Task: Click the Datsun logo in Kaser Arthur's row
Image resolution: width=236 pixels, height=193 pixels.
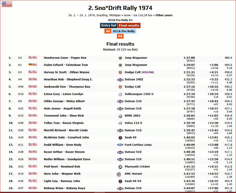Action: point(120,152)
